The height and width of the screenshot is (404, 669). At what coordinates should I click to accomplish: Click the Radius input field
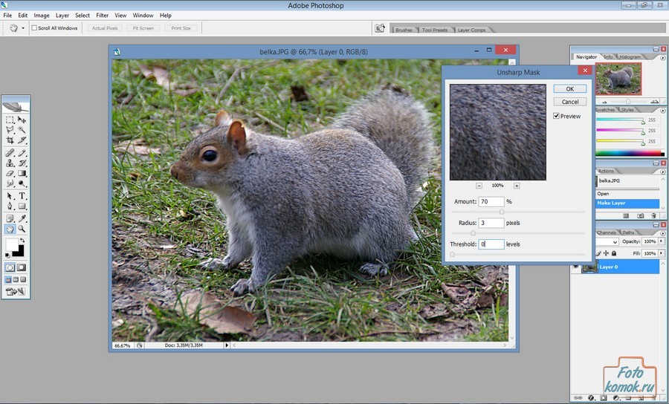point(491,223)
